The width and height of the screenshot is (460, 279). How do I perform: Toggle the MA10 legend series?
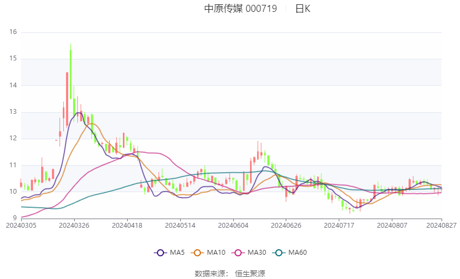(x=208, y=253)
